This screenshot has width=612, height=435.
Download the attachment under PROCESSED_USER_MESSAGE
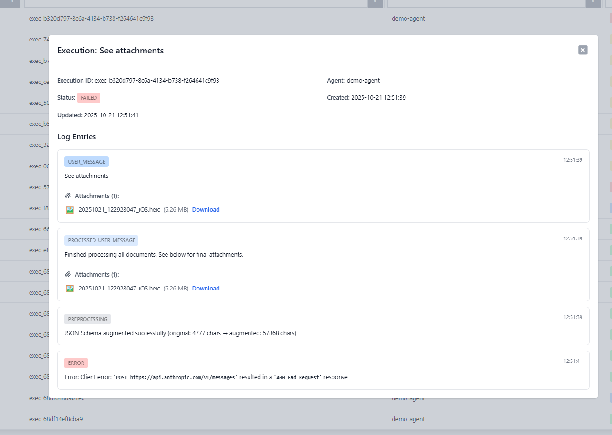206,289
